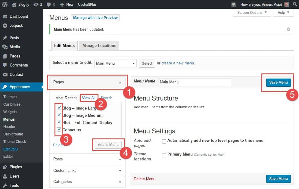Switch to the View All tab
The image size is (299, 189).
click(x=89, y=98)
